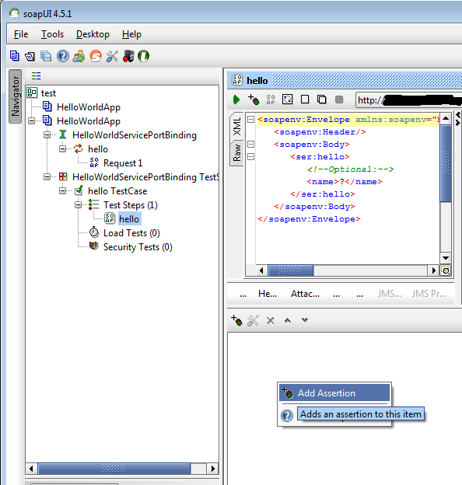This screenshot has width=462, height=485.
Task: Select Security Tests (0) node
Action: click(x=138, y=247)
